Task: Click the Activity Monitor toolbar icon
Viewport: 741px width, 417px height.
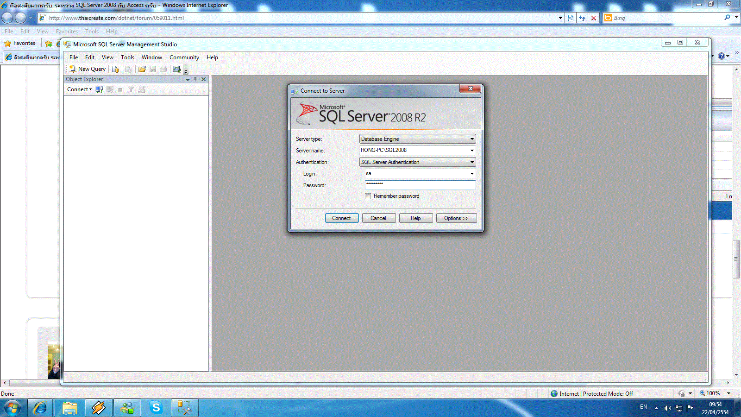Action: [177, 69]
